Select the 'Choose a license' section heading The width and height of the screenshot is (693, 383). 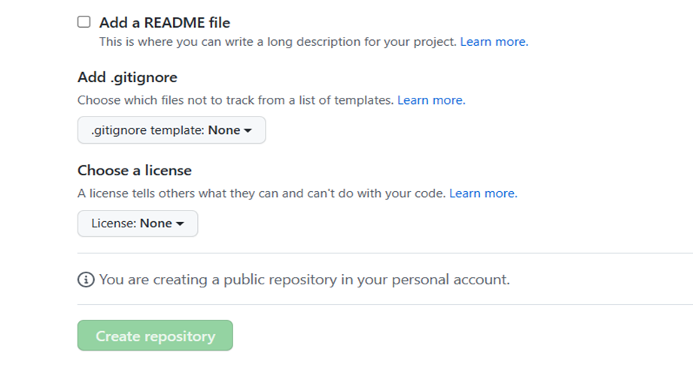pyautogui.click(x=135, y=171)
